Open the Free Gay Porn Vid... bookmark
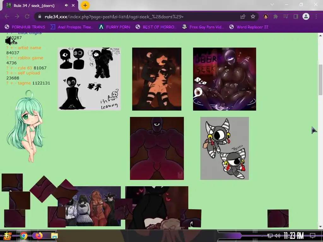The image size is (323, 242). click(203, 27)
